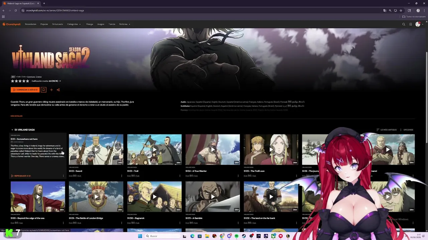Click the S1 E11 - A Gamble title text

pyautogui.click(x=194, y=218)
